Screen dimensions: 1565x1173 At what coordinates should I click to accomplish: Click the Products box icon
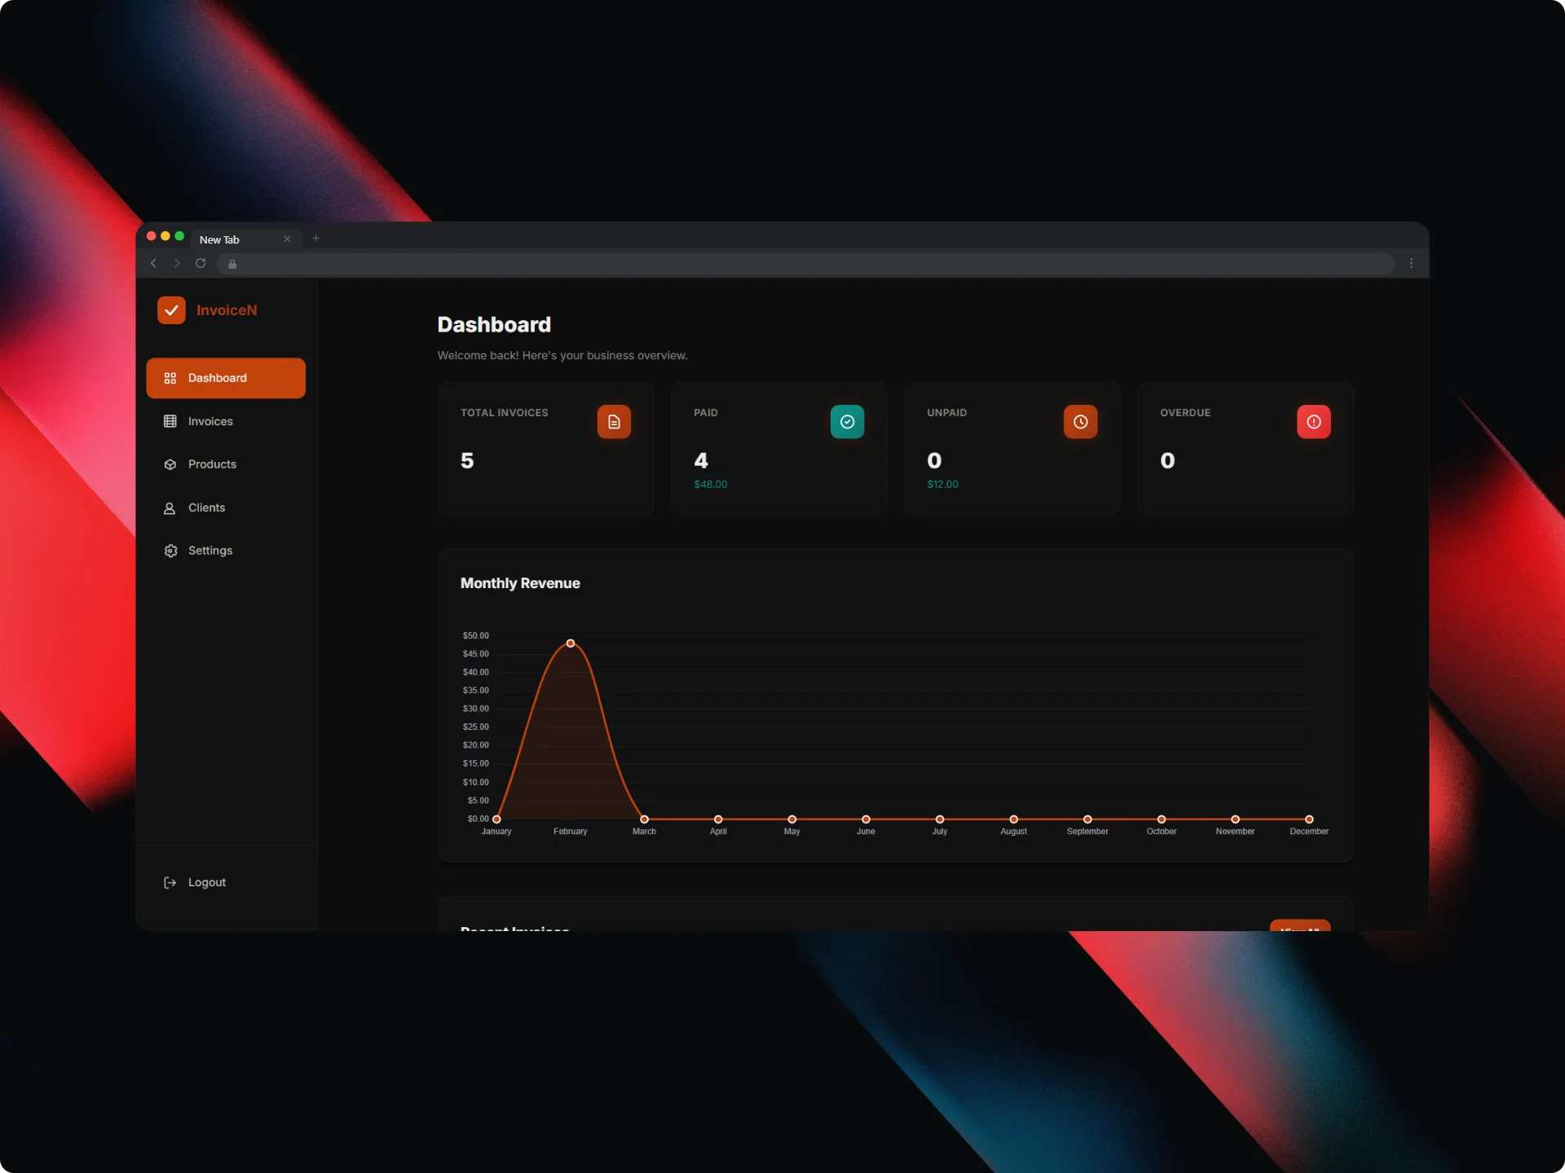pyautogui.click(x=170, y=464)
